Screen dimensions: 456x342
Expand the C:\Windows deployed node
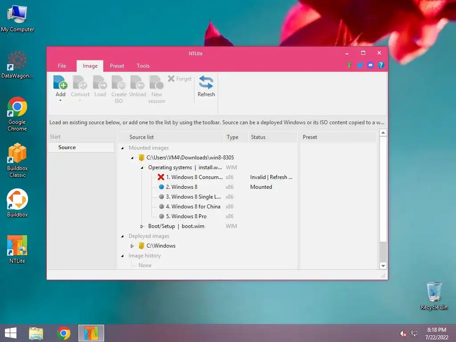[x=132, y=246]
